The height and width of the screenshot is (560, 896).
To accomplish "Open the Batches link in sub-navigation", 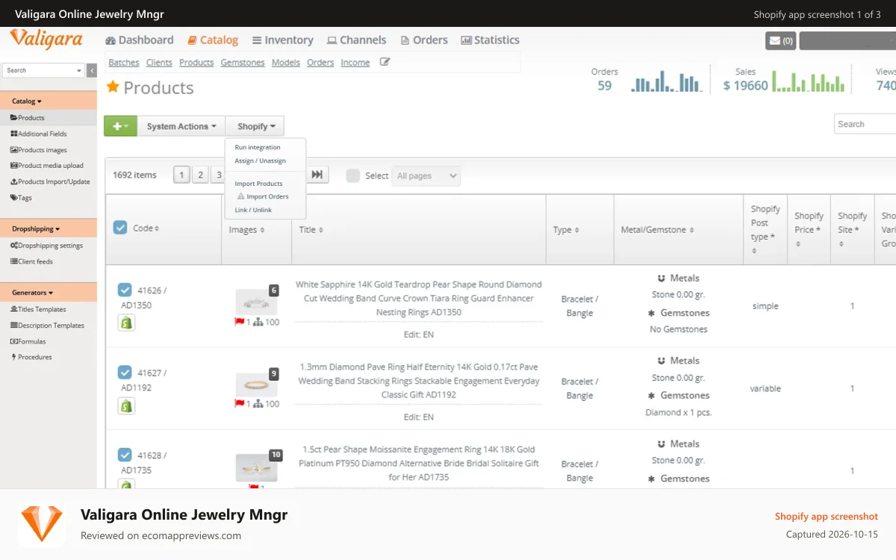I will (124, 63).
